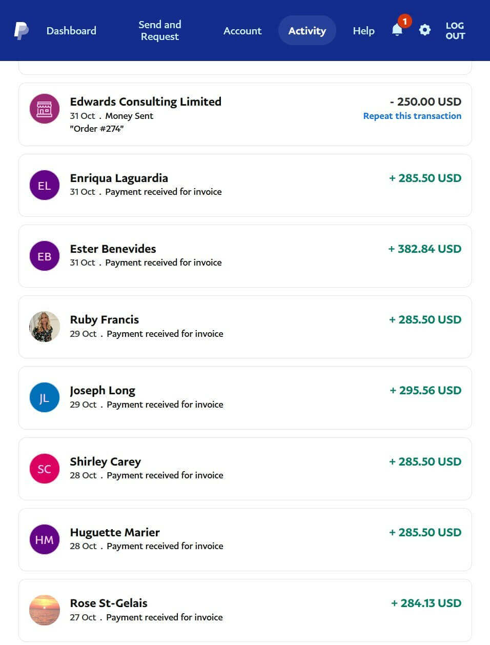The width and height of the screenshot is (490, 645).
Task: Open Rose St-Gelais sunset photo
Action: pos(45,610)
